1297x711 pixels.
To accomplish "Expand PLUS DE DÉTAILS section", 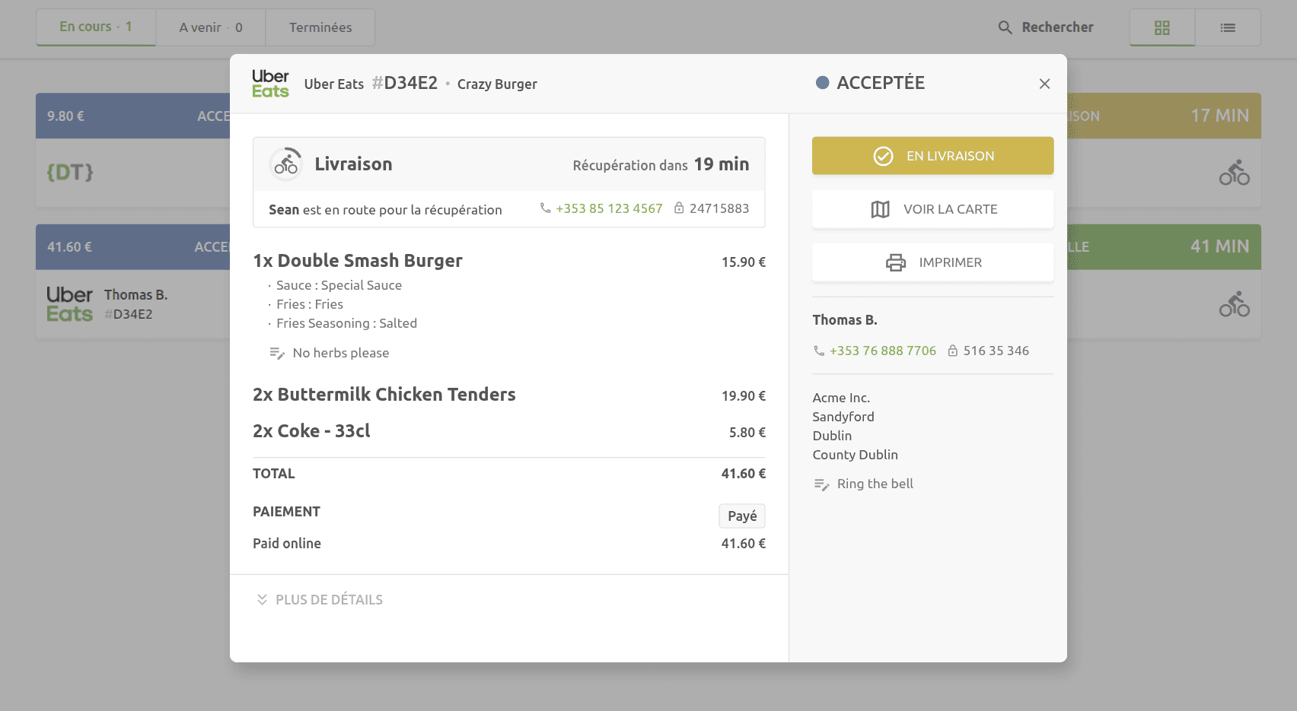I will 318,599.
